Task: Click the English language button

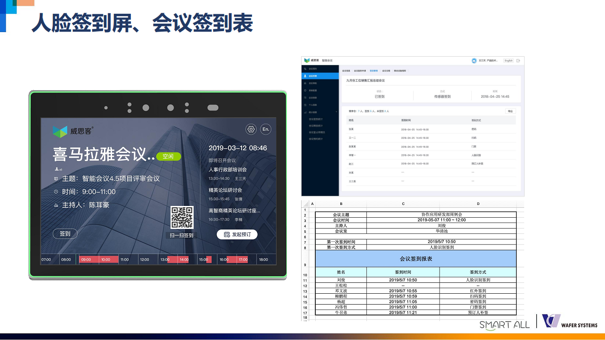Action: tap(509, 60)
